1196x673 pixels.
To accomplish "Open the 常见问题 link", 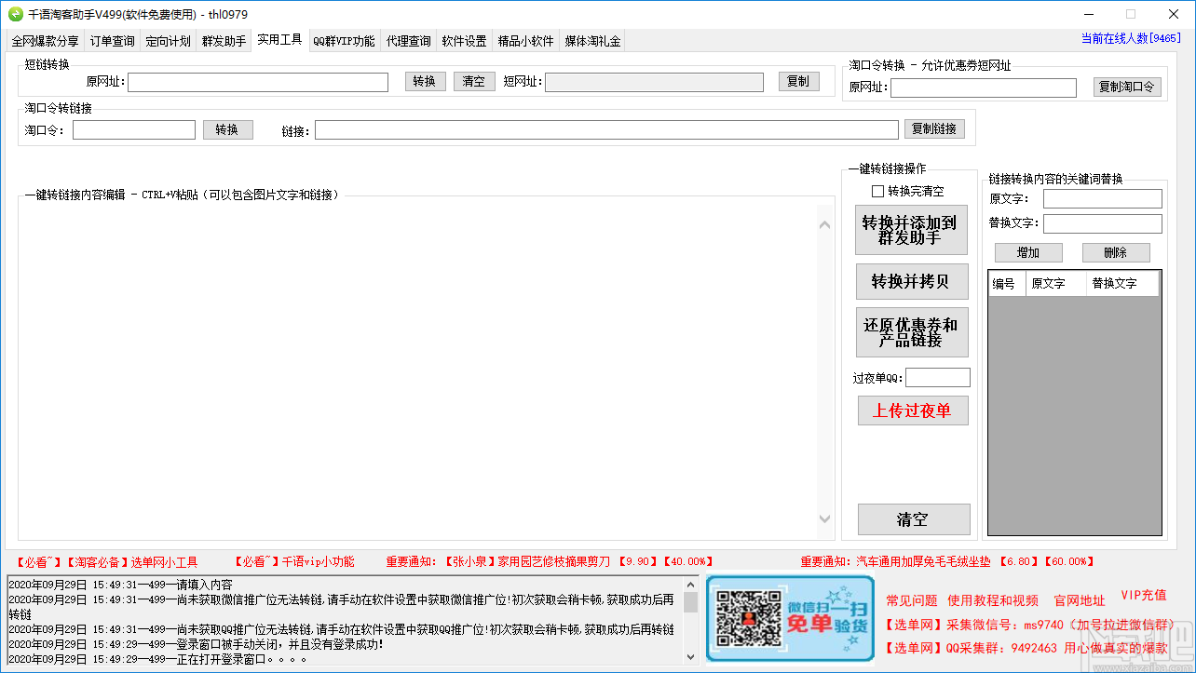I will click(912, 601).
